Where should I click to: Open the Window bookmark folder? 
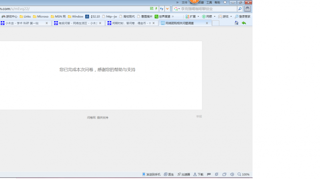click(76, 16)
